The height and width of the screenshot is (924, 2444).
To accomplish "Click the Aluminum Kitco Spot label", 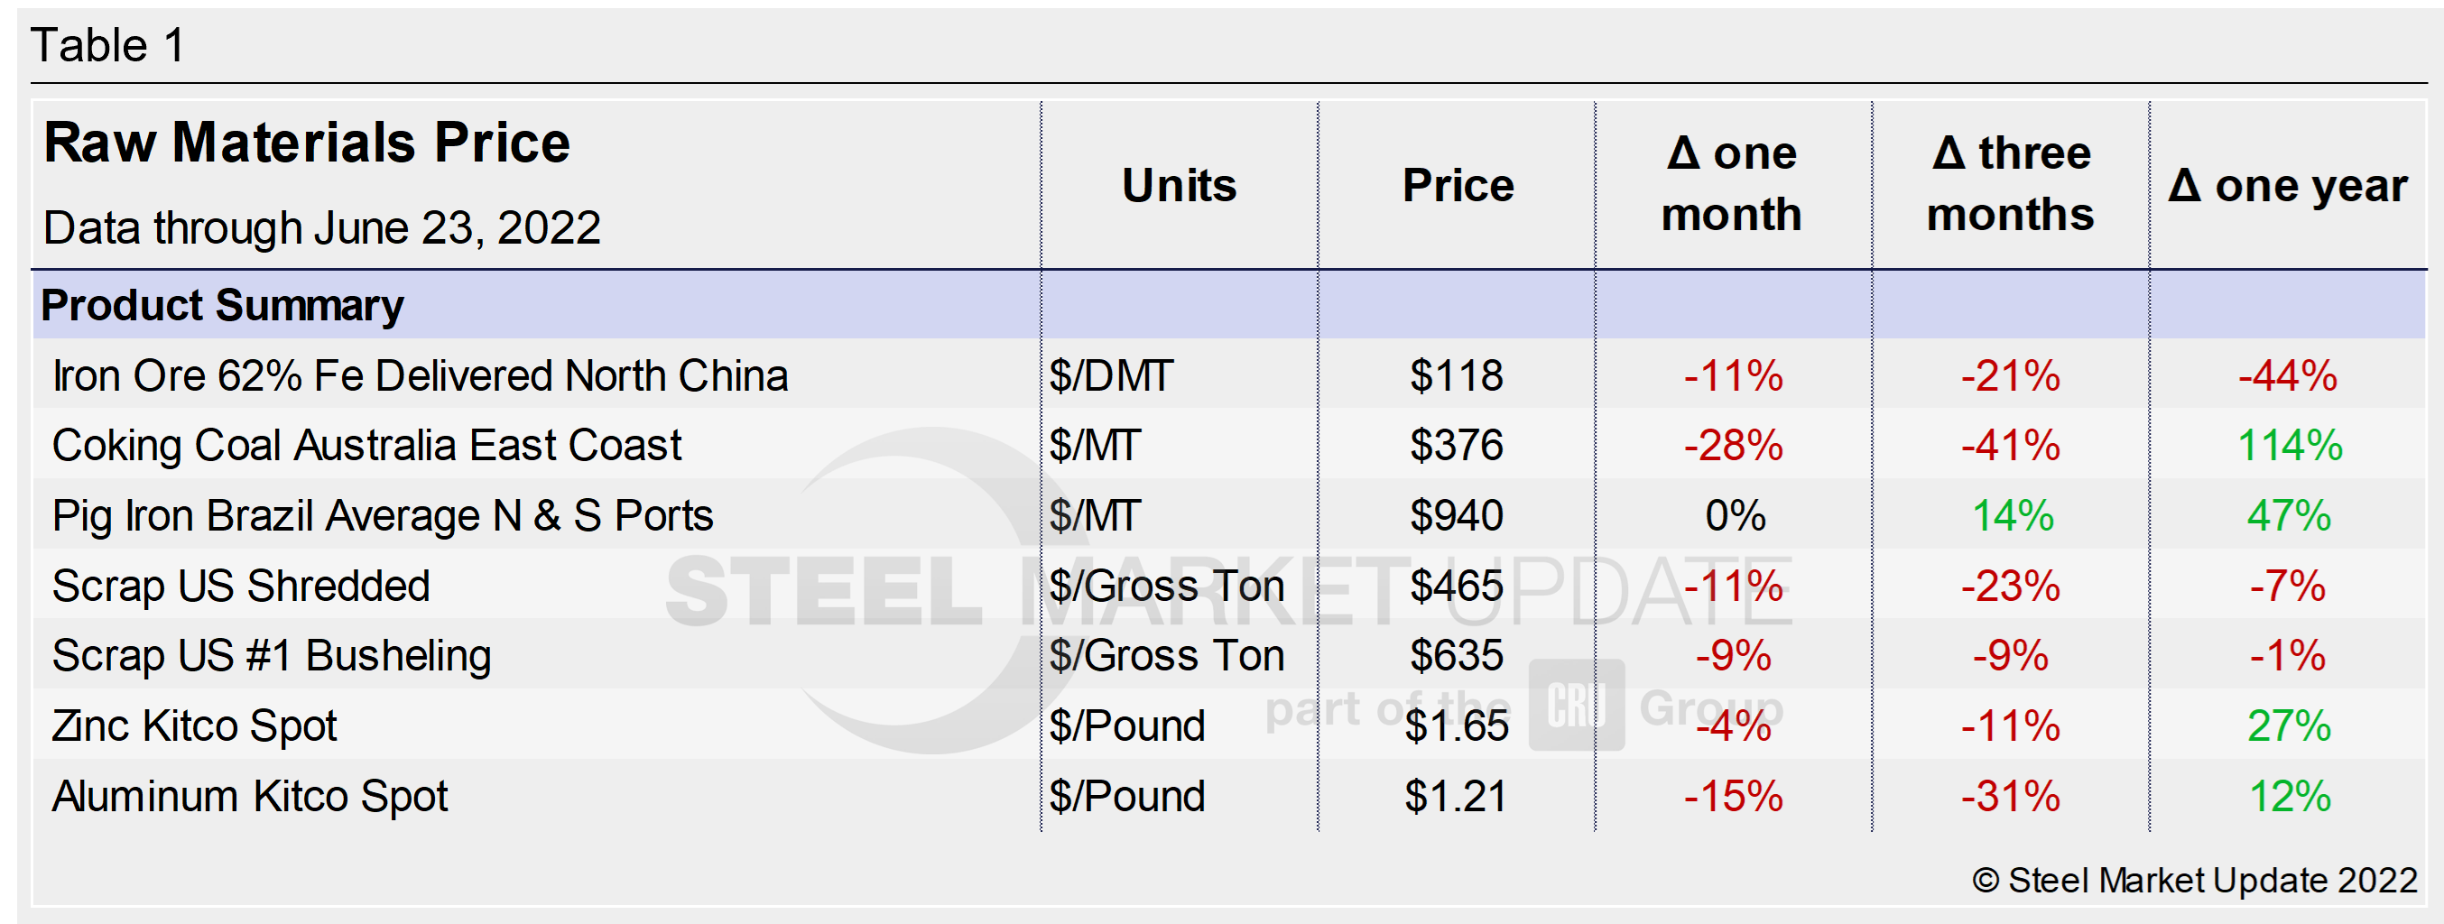I will point(249,797).
